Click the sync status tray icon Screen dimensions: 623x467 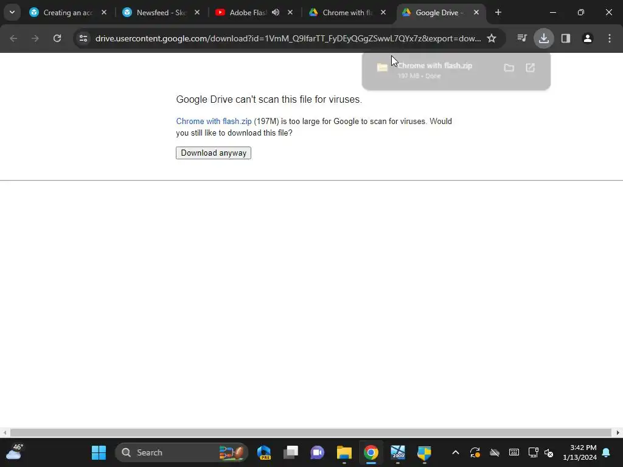475,452
